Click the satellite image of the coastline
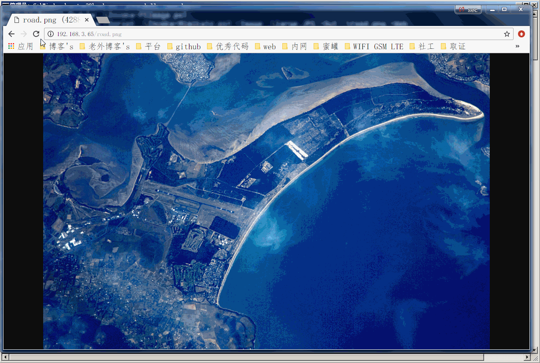Screen dimensions: 540x363 tap(266, 201)
